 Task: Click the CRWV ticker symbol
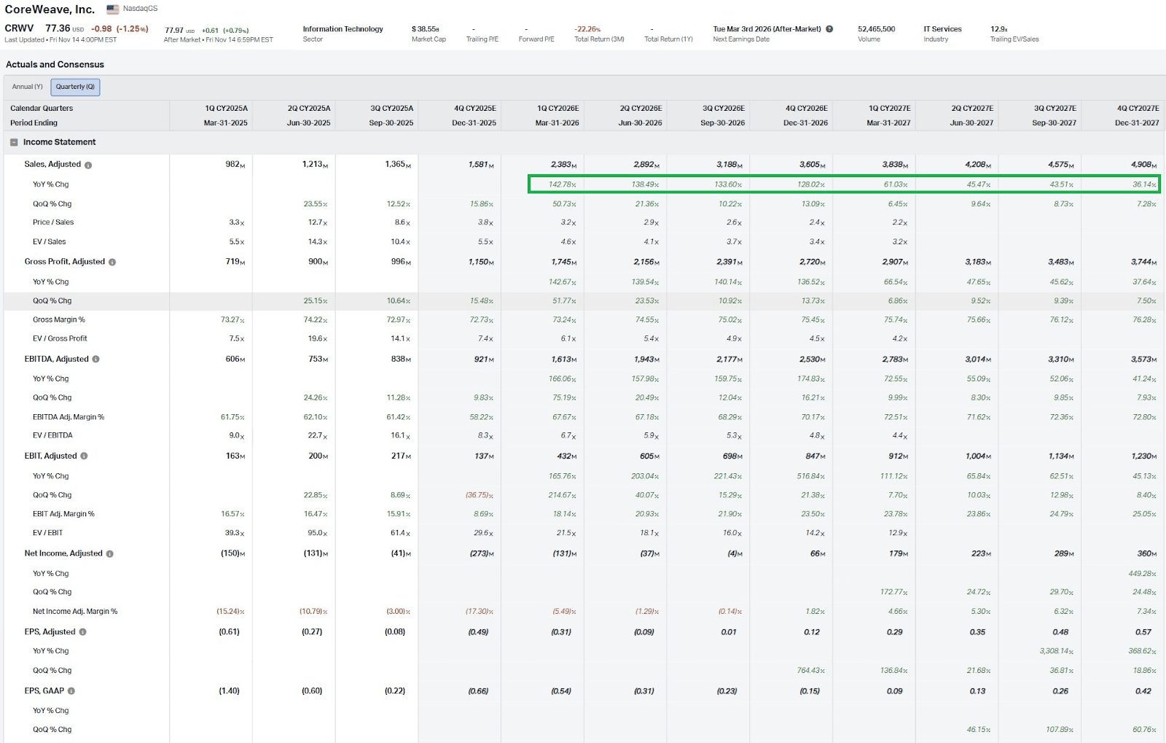(x=19, y=28)
